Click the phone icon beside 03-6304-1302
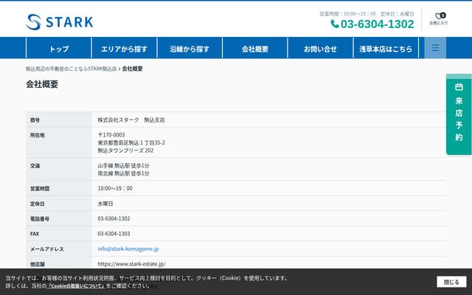472x295 pixels. (x=335, y=24)
